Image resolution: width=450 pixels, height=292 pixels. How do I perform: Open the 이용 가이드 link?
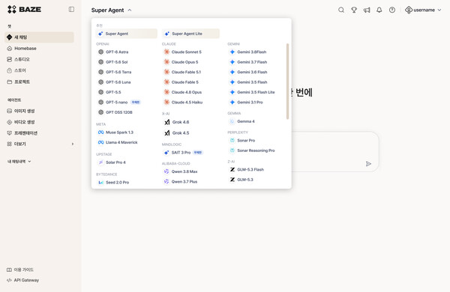pyautogui.click(x=20, y=270)
